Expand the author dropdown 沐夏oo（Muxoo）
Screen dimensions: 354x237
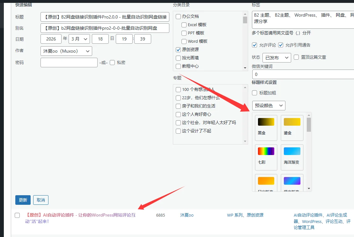[66, 51]
